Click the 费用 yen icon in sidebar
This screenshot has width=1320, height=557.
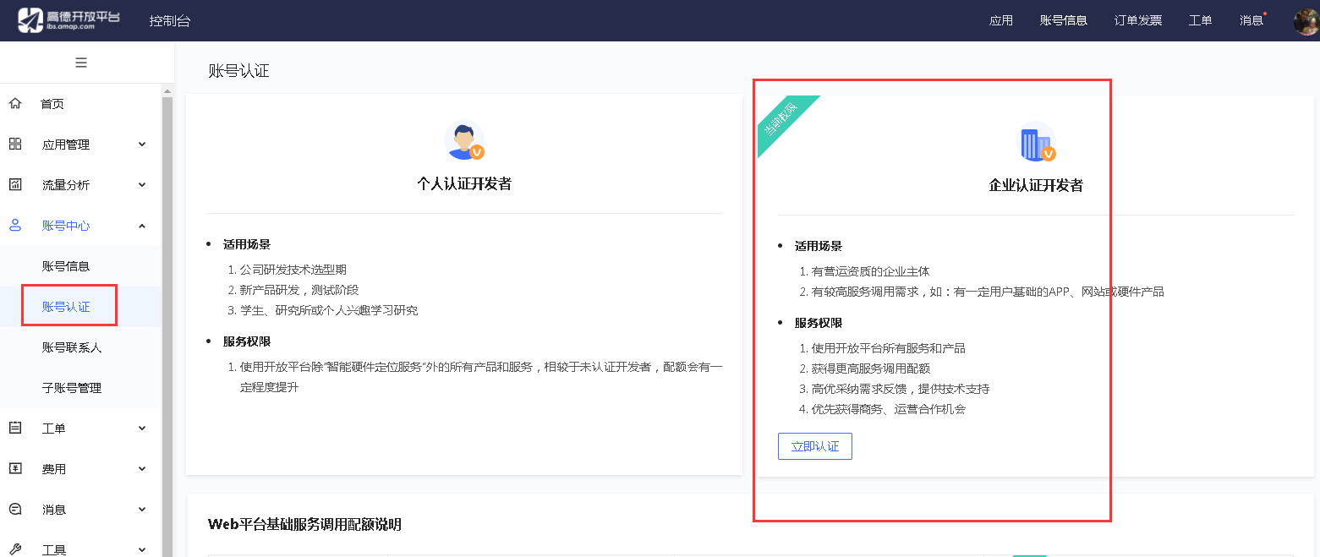[x=15, y=469]
